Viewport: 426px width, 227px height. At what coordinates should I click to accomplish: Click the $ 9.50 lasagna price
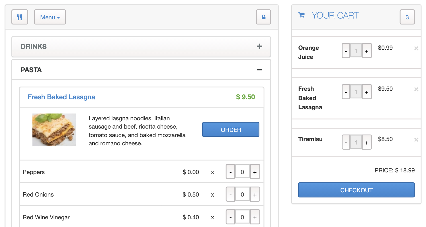pyautogui.click(x=245, y=97)
